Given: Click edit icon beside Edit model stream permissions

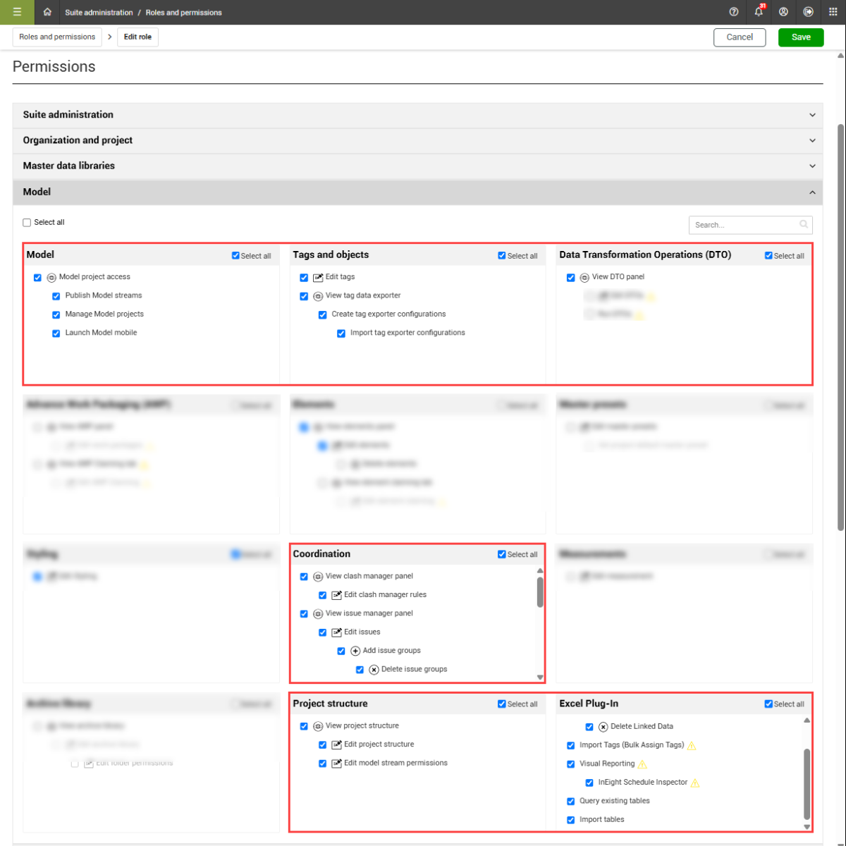Looking at the screenshot, I should click(336, 764).
